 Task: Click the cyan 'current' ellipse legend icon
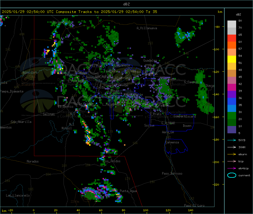click(x=232, y=175)
